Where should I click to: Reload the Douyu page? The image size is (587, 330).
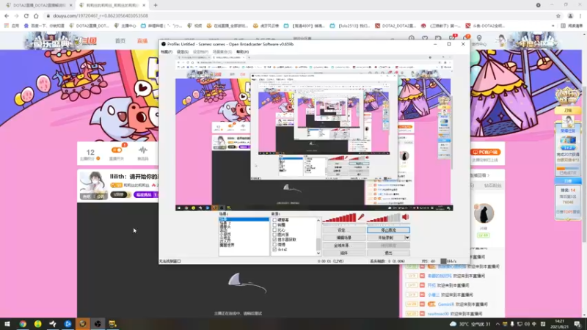point(26,15)
